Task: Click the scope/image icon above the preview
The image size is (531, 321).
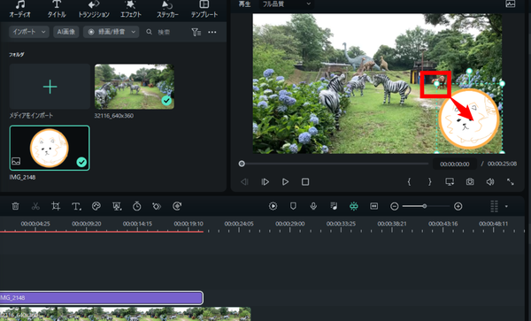Action: (x=510, y=4)
